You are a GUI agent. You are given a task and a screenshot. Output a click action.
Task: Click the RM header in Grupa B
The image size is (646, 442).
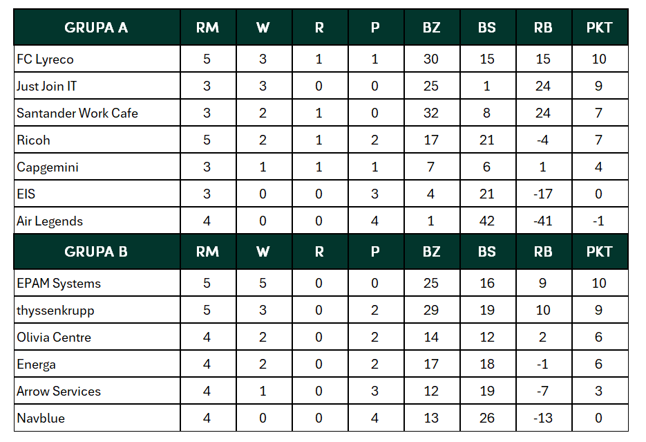click(207, 252)
